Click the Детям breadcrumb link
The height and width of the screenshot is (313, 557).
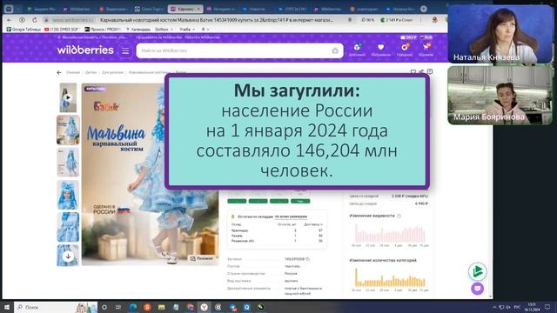91,72
